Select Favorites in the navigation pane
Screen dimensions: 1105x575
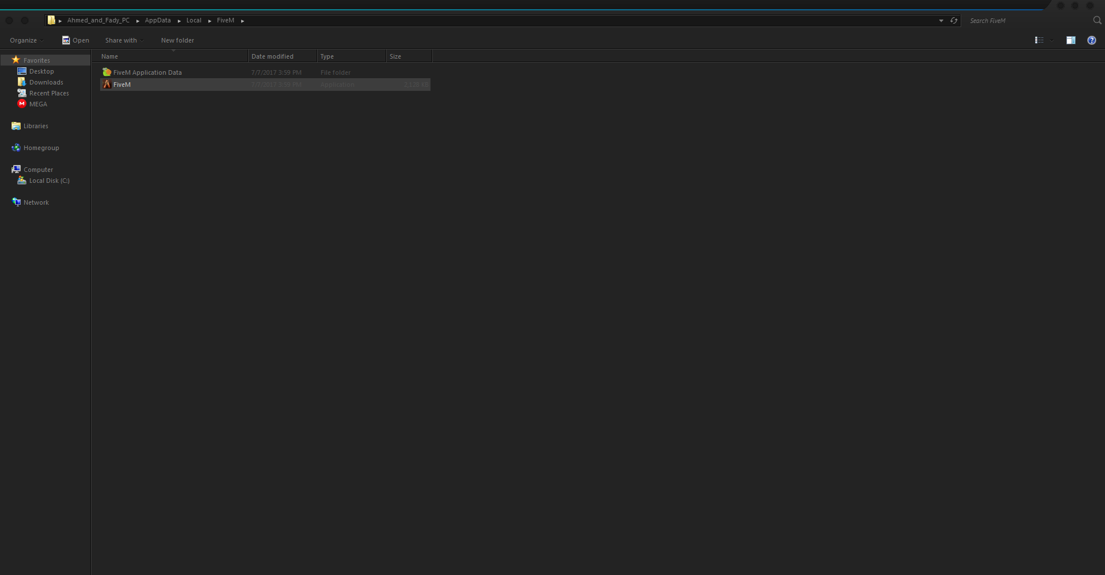pos(37,60)
